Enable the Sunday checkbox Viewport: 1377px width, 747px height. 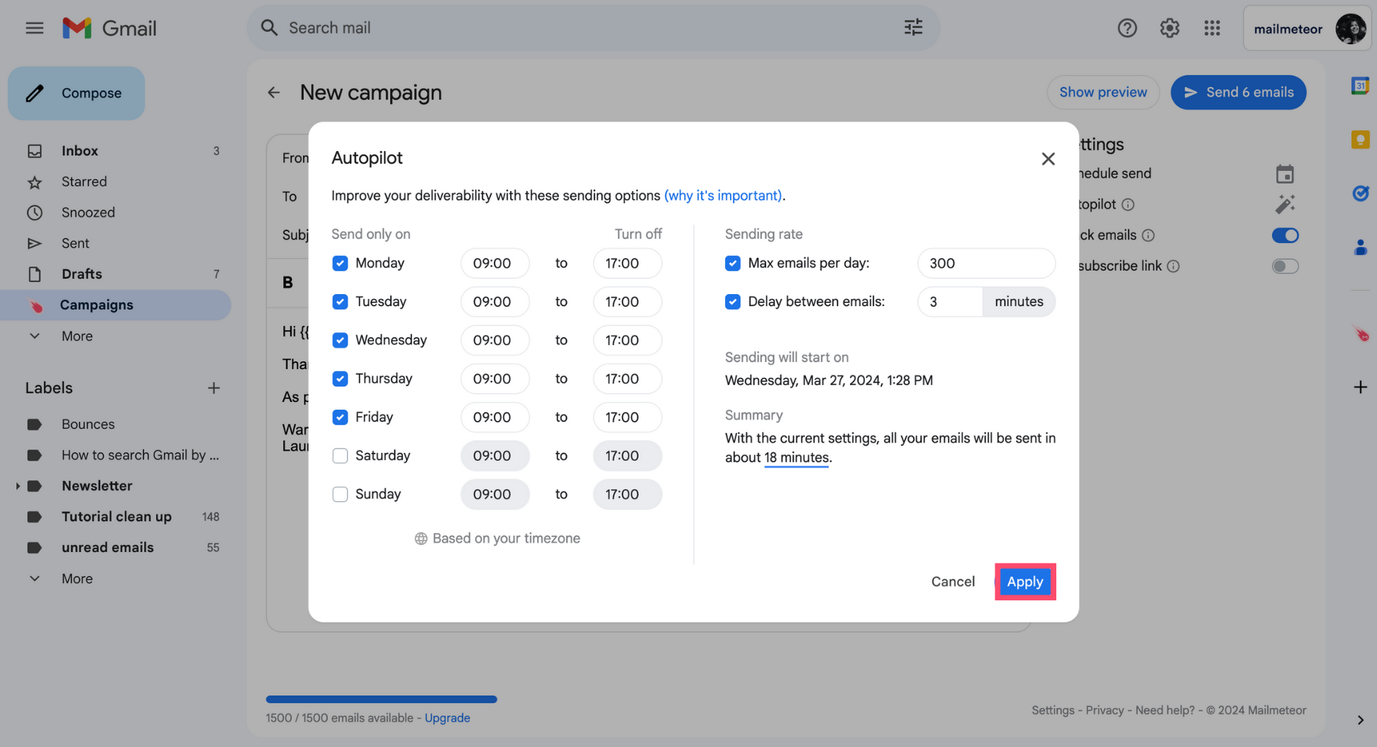[x=340, y=494]
